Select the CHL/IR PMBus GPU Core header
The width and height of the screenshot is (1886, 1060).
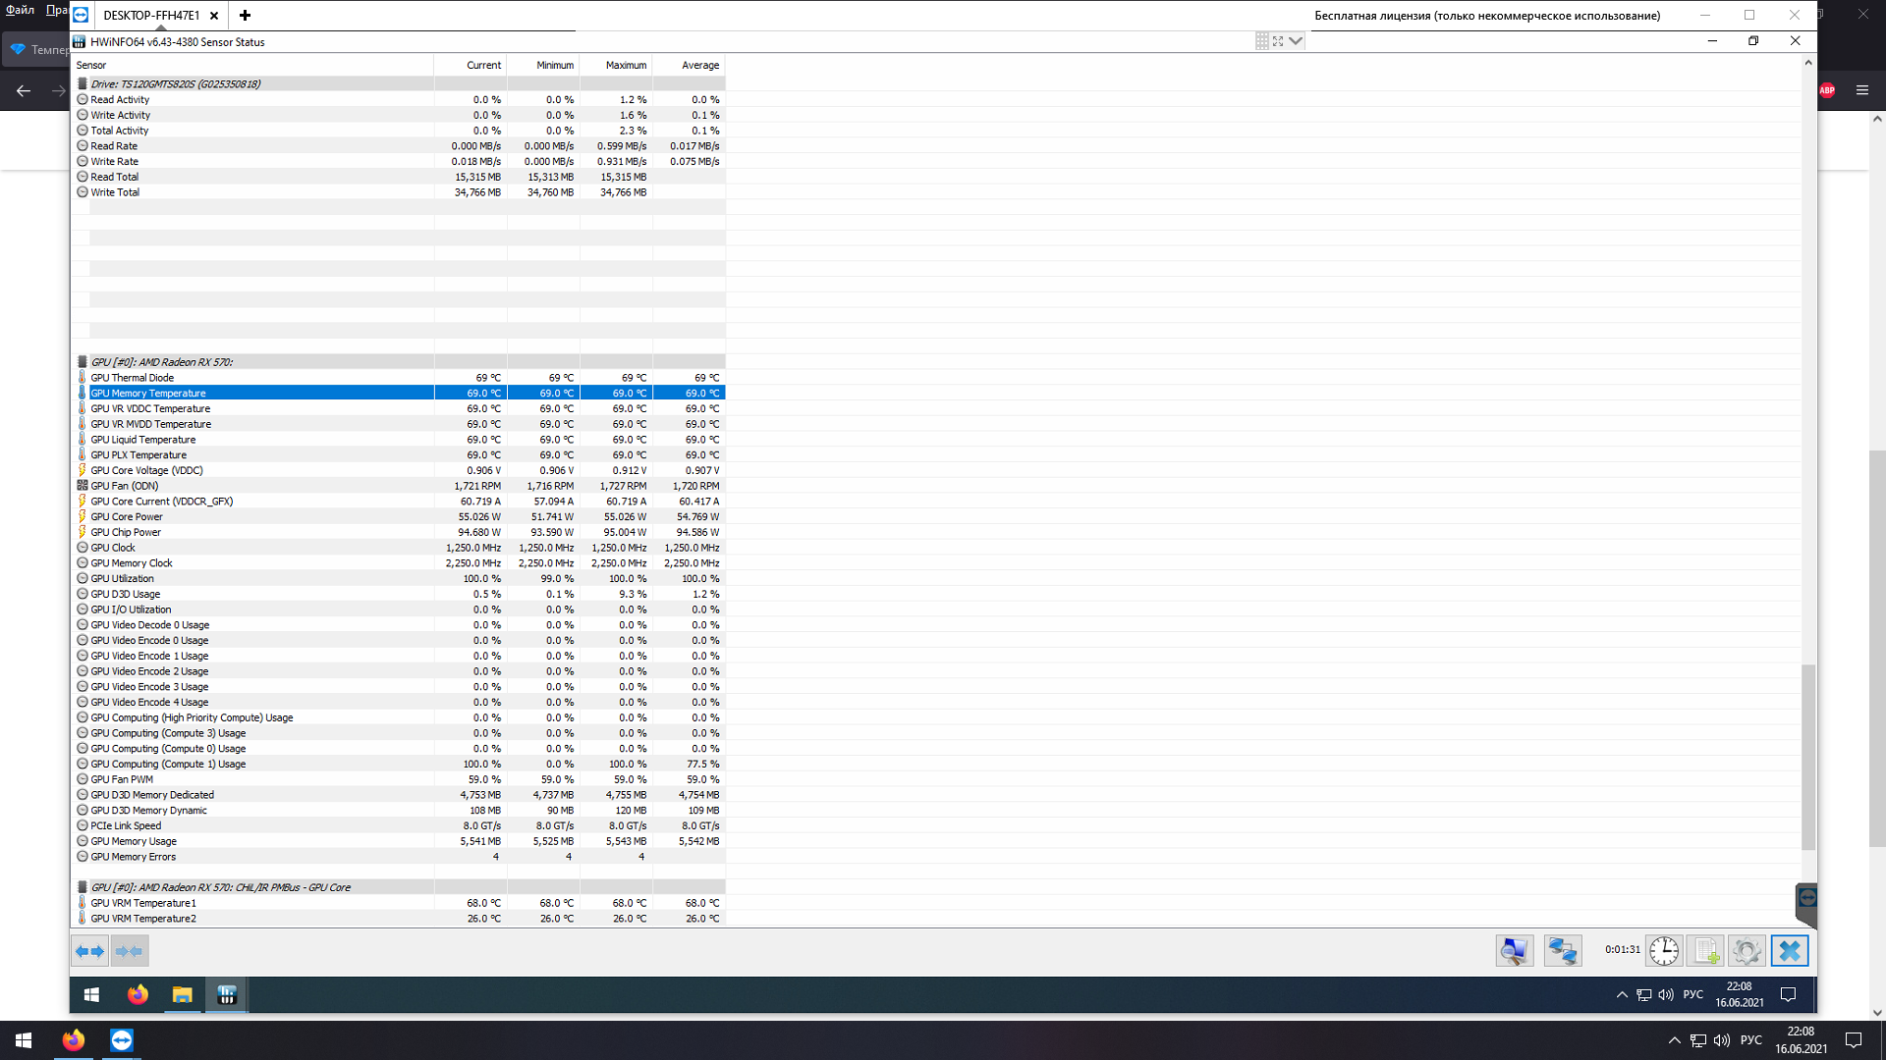point(400,887)
